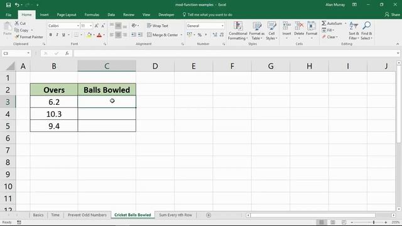Apply accounting number format

coord(190,35)
